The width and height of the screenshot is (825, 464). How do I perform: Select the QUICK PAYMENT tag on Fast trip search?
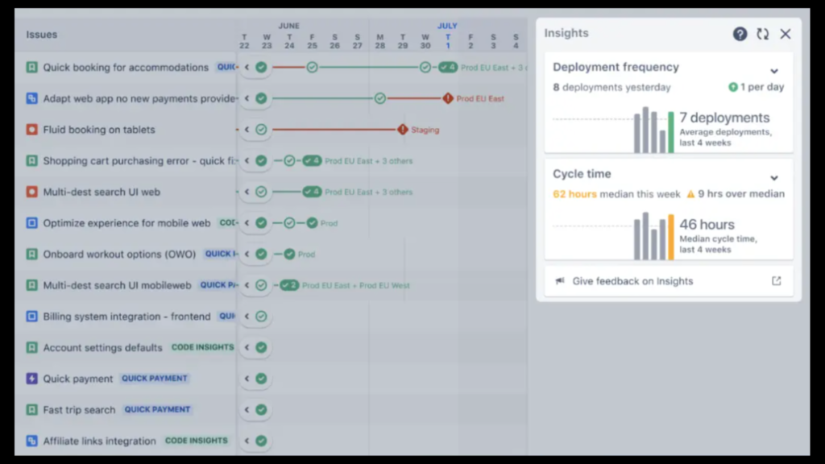tap(158, 410)
